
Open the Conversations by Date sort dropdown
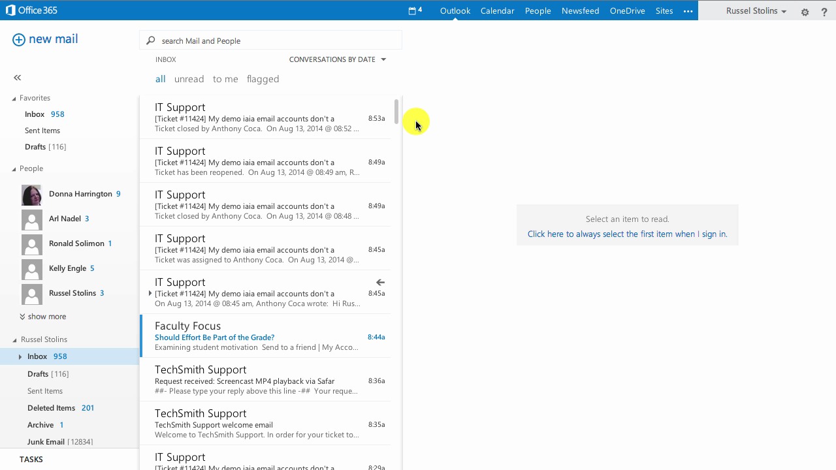point(338,59)
